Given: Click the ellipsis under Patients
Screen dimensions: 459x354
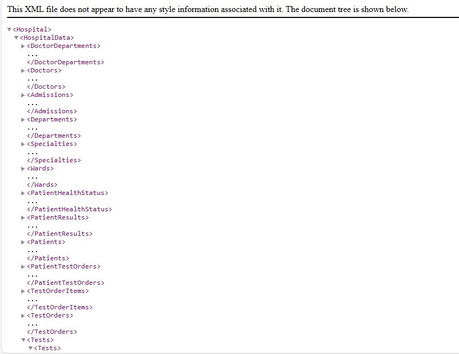Looking at the screenshot, I should click(32, 251).
